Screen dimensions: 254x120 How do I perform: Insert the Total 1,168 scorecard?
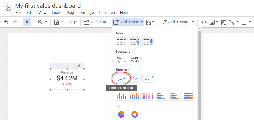(x=121, y=60)
